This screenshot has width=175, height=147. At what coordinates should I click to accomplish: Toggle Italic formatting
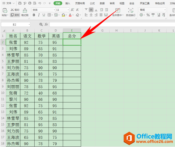39,15
